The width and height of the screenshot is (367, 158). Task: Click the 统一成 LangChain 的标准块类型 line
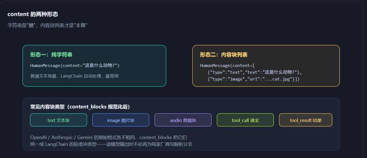[111, 144]
